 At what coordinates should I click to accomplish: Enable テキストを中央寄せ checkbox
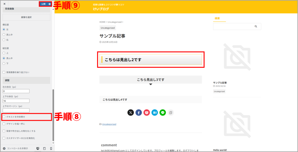point(4,117)
